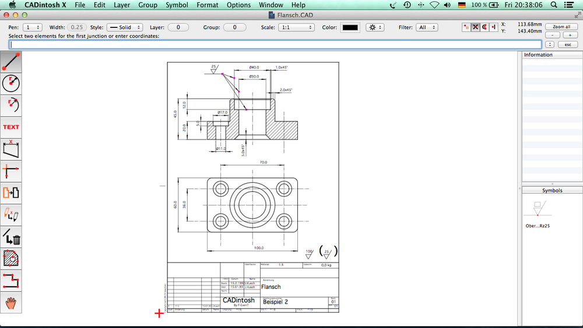
Task: Open the Help menu
Action: tap(298, 5)
